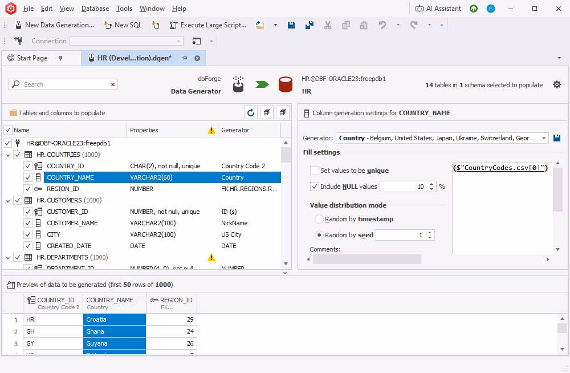Screen dimensions: 570x373
Task: Uncheck the COUNTRY_ID column checkbox
Action: click(x=27, y=166)
